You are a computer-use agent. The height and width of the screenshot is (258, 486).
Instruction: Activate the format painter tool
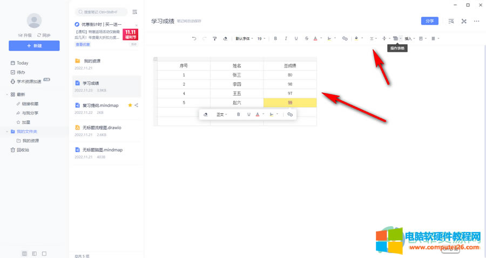point(214,38)
